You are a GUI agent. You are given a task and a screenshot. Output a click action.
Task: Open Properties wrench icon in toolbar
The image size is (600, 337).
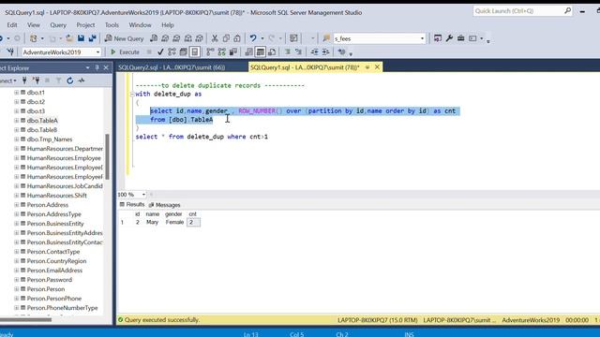coord(449,38)
